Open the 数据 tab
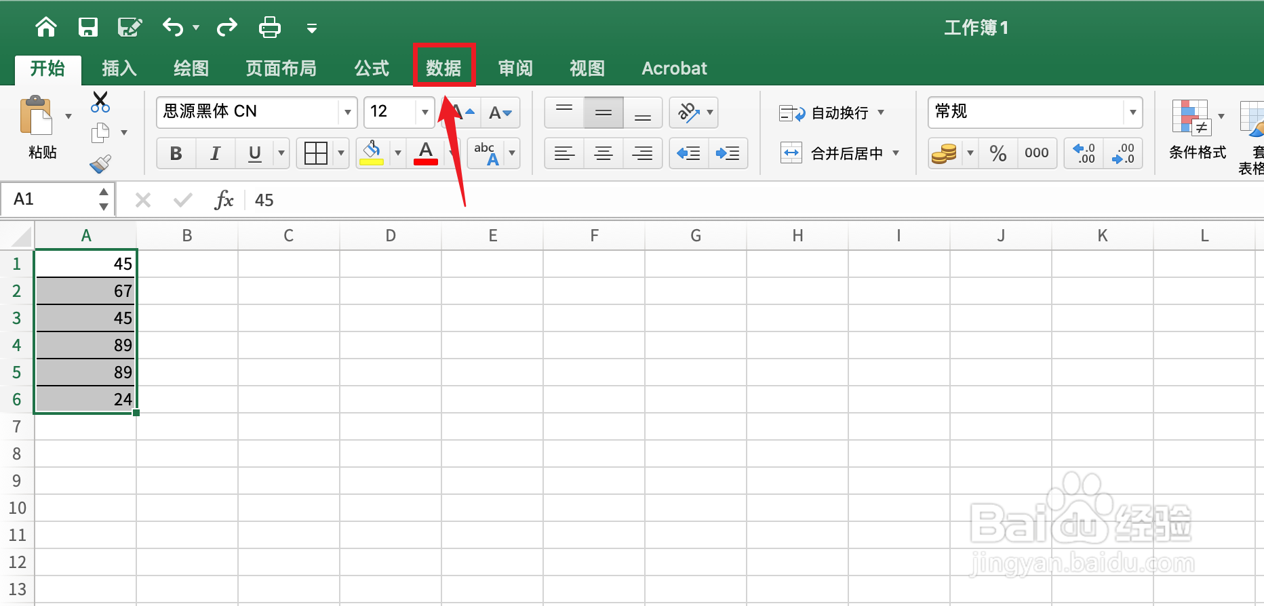 point(444,68)
